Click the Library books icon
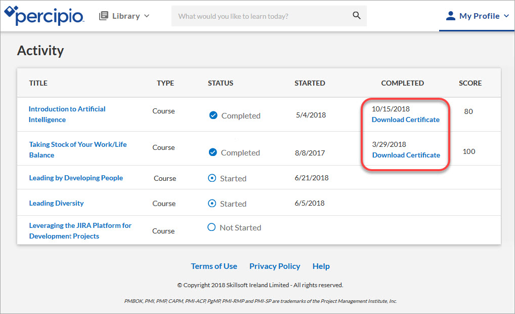The height and width of the screenshot is (314, 515). click(x=104, y=16)
